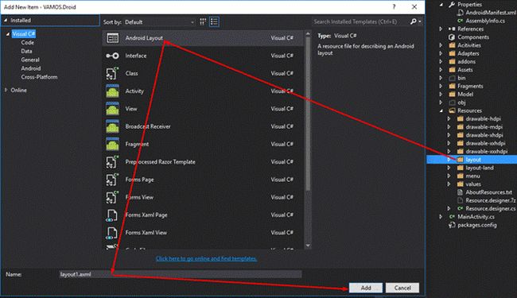The height and width of the screenshot is (298, 517).
Task: Click the AssemblyInfo.cs C# icon
Action: (x=461, y=21)
